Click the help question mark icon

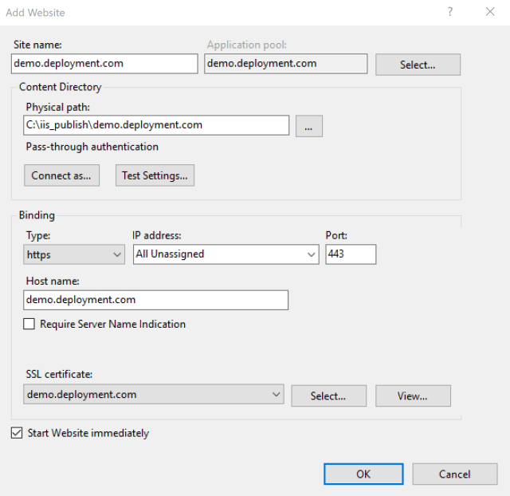pyautogui.click(x=450, y=12)
